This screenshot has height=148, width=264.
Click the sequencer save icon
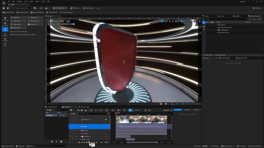pos(78,110)
